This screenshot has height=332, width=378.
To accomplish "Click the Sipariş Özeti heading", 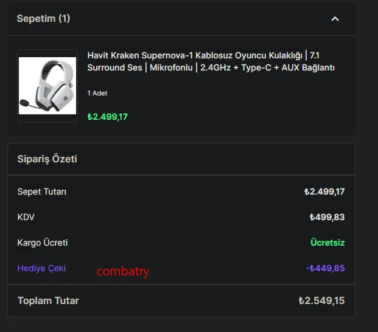I will tap(47, 159).
